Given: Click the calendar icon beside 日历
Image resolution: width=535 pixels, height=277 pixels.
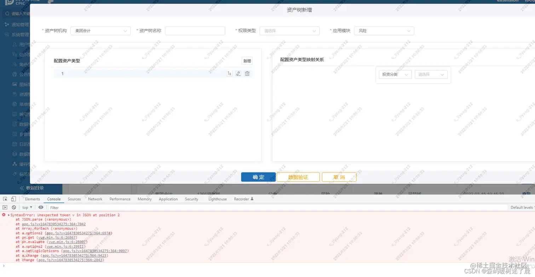Looking at the screenshot, I should tap(15, 144).
